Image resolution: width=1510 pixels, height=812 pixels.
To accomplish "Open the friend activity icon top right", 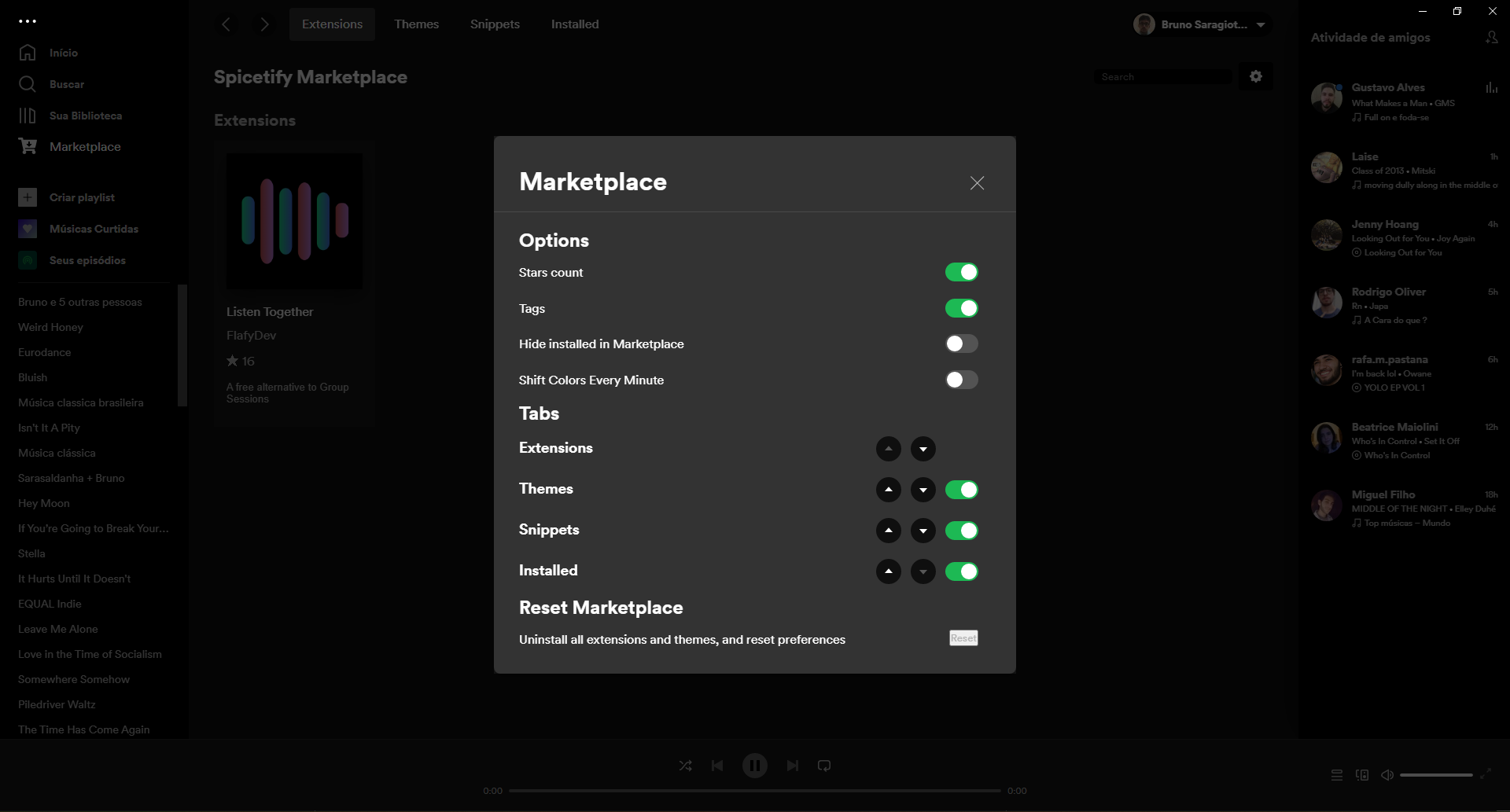I will [1493, 37].
